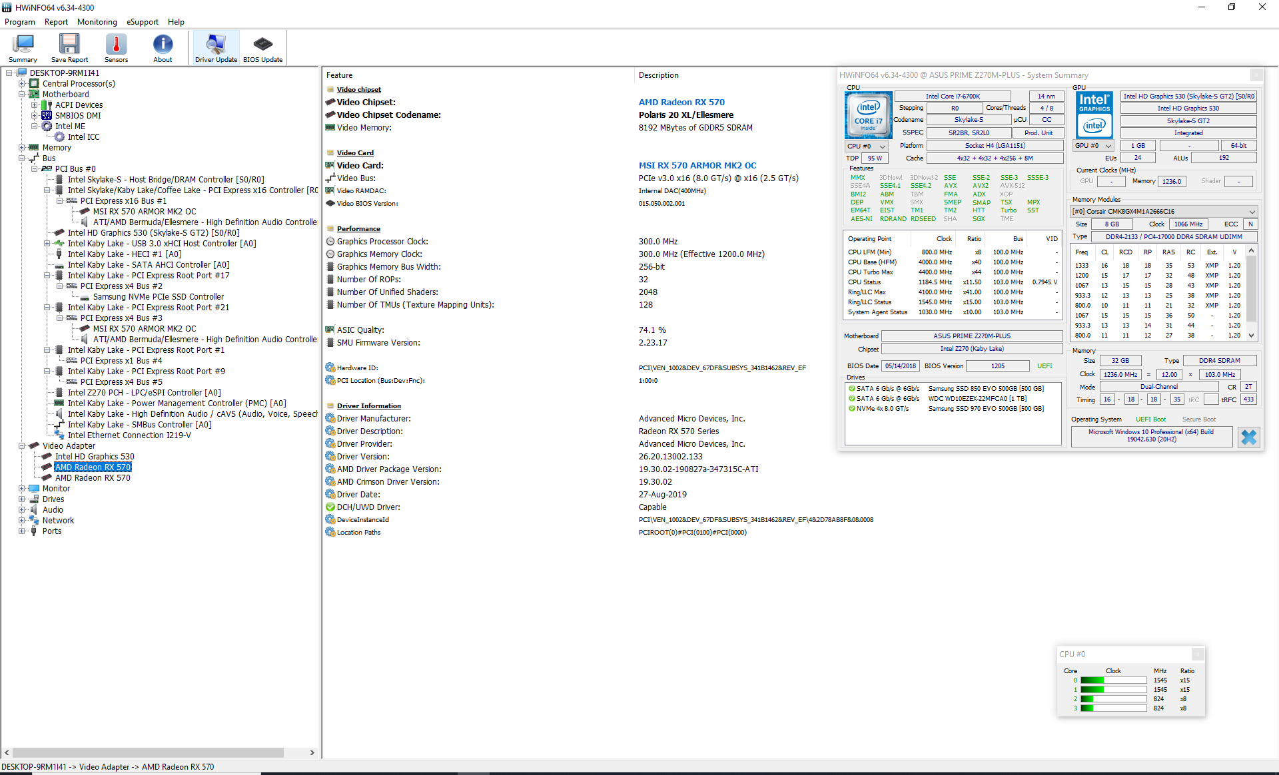Viewport: 1279px width, 775px height.
Task: Open the Report menu
Action: [x=56, y=21]
